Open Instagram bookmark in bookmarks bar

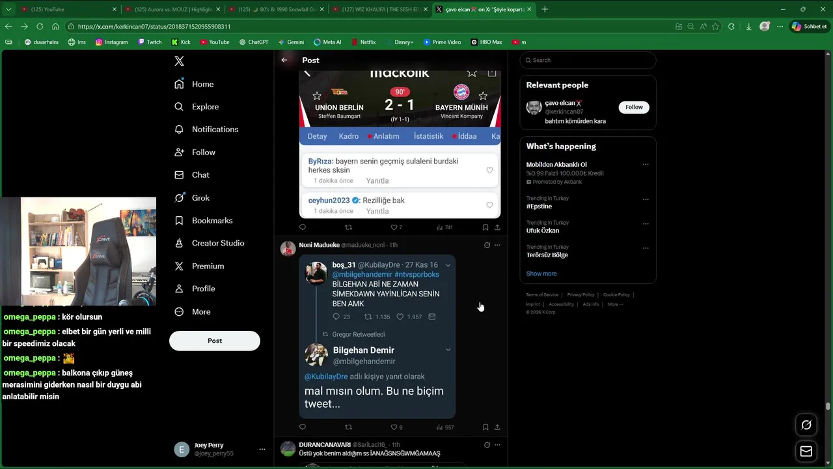coord(111,42)
